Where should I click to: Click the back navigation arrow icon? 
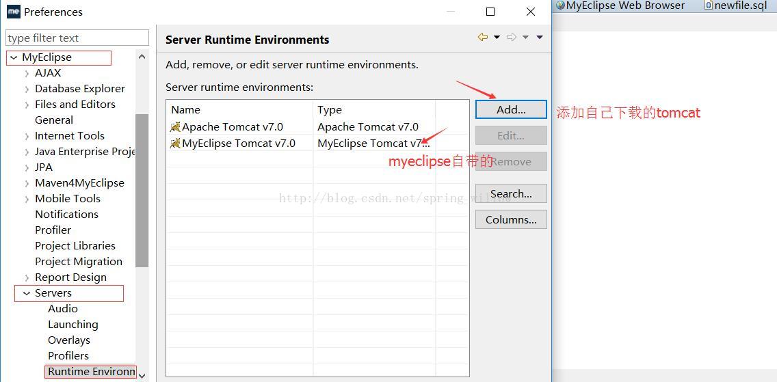click(x=483, y=37)
